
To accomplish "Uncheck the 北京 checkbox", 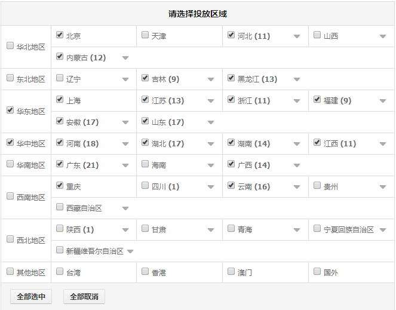I will click(60, 35).
